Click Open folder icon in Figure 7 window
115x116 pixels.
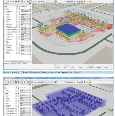pyautogui.click(x=8, y=1)
